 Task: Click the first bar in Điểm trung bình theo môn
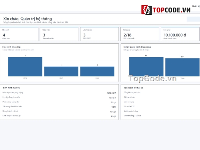[146, 67]
